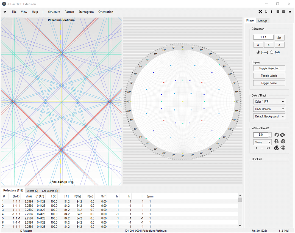The width and height of the screenshot is (295, 233).
Task: Toggle the side panel layout icon
Action: tap(283, 12)
